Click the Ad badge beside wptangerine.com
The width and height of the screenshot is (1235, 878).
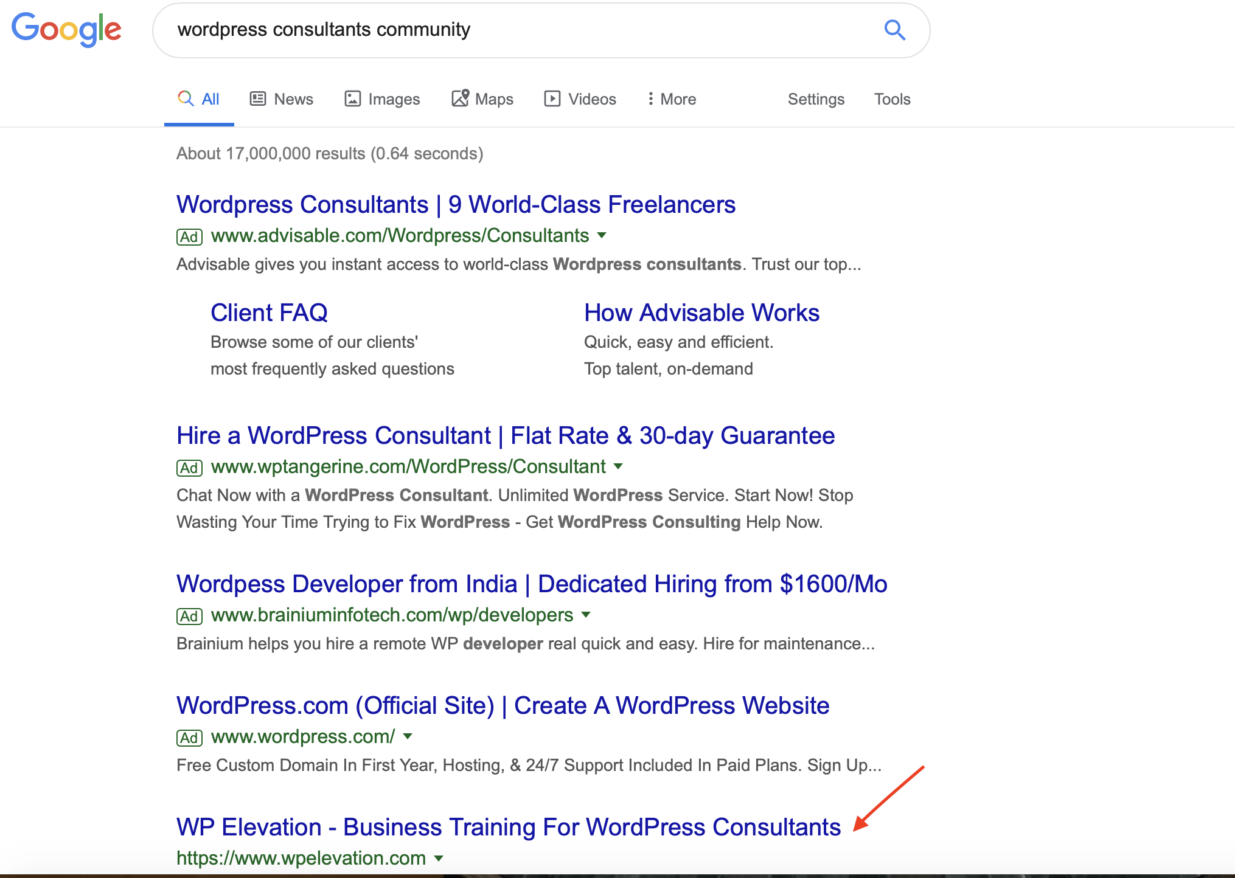[189, 468]
